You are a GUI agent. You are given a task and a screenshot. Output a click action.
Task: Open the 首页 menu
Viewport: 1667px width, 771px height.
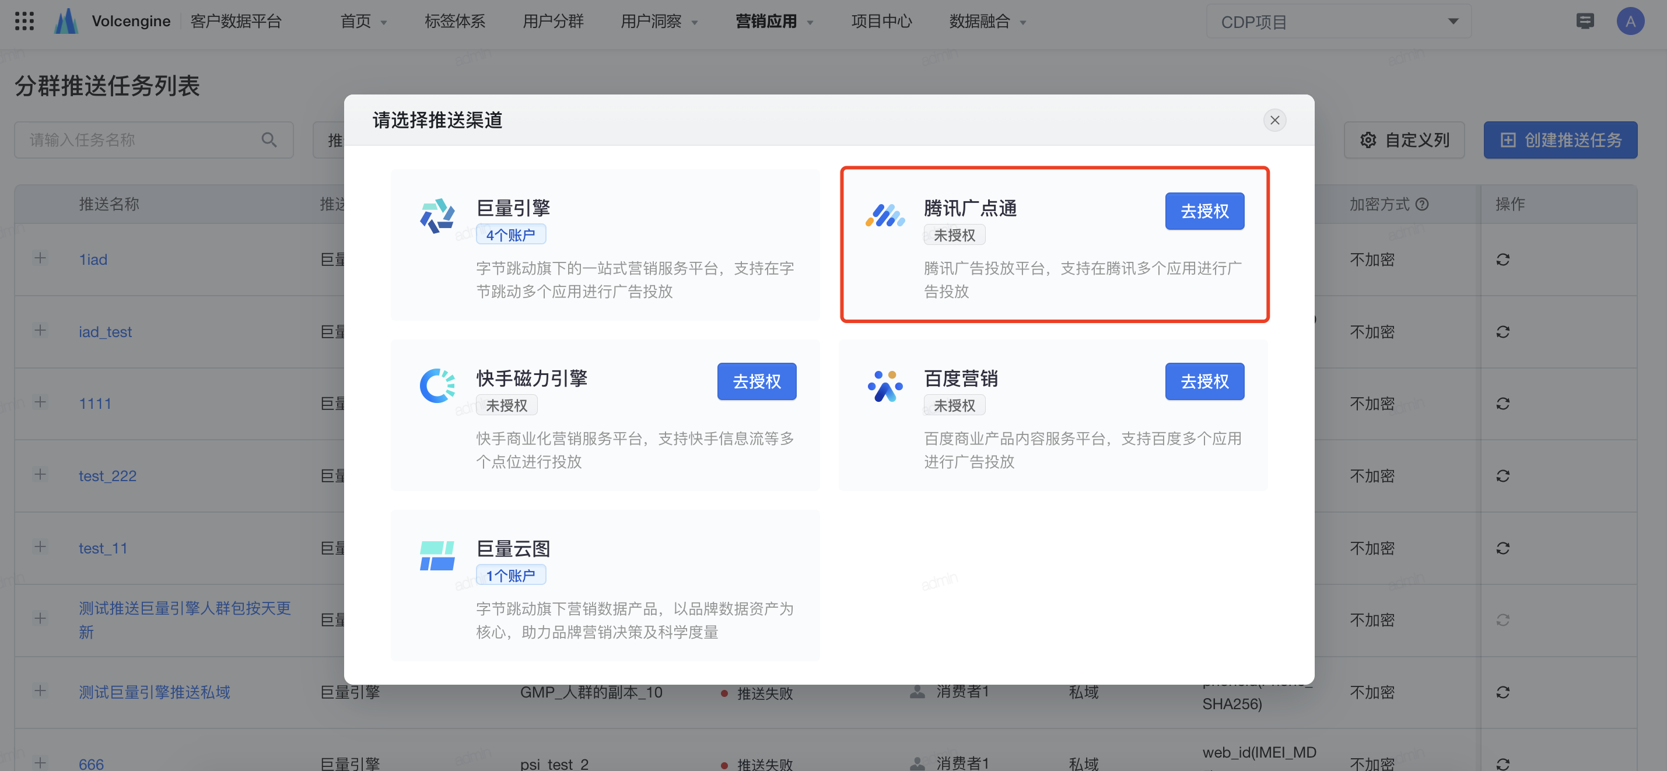tap(363, 22)
